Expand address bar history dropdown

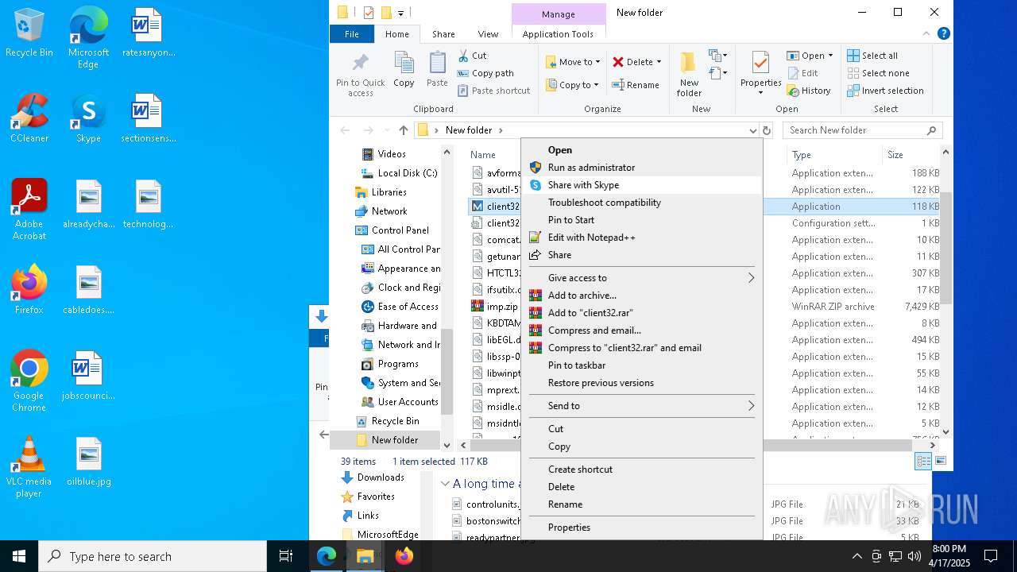click(752, 130)
